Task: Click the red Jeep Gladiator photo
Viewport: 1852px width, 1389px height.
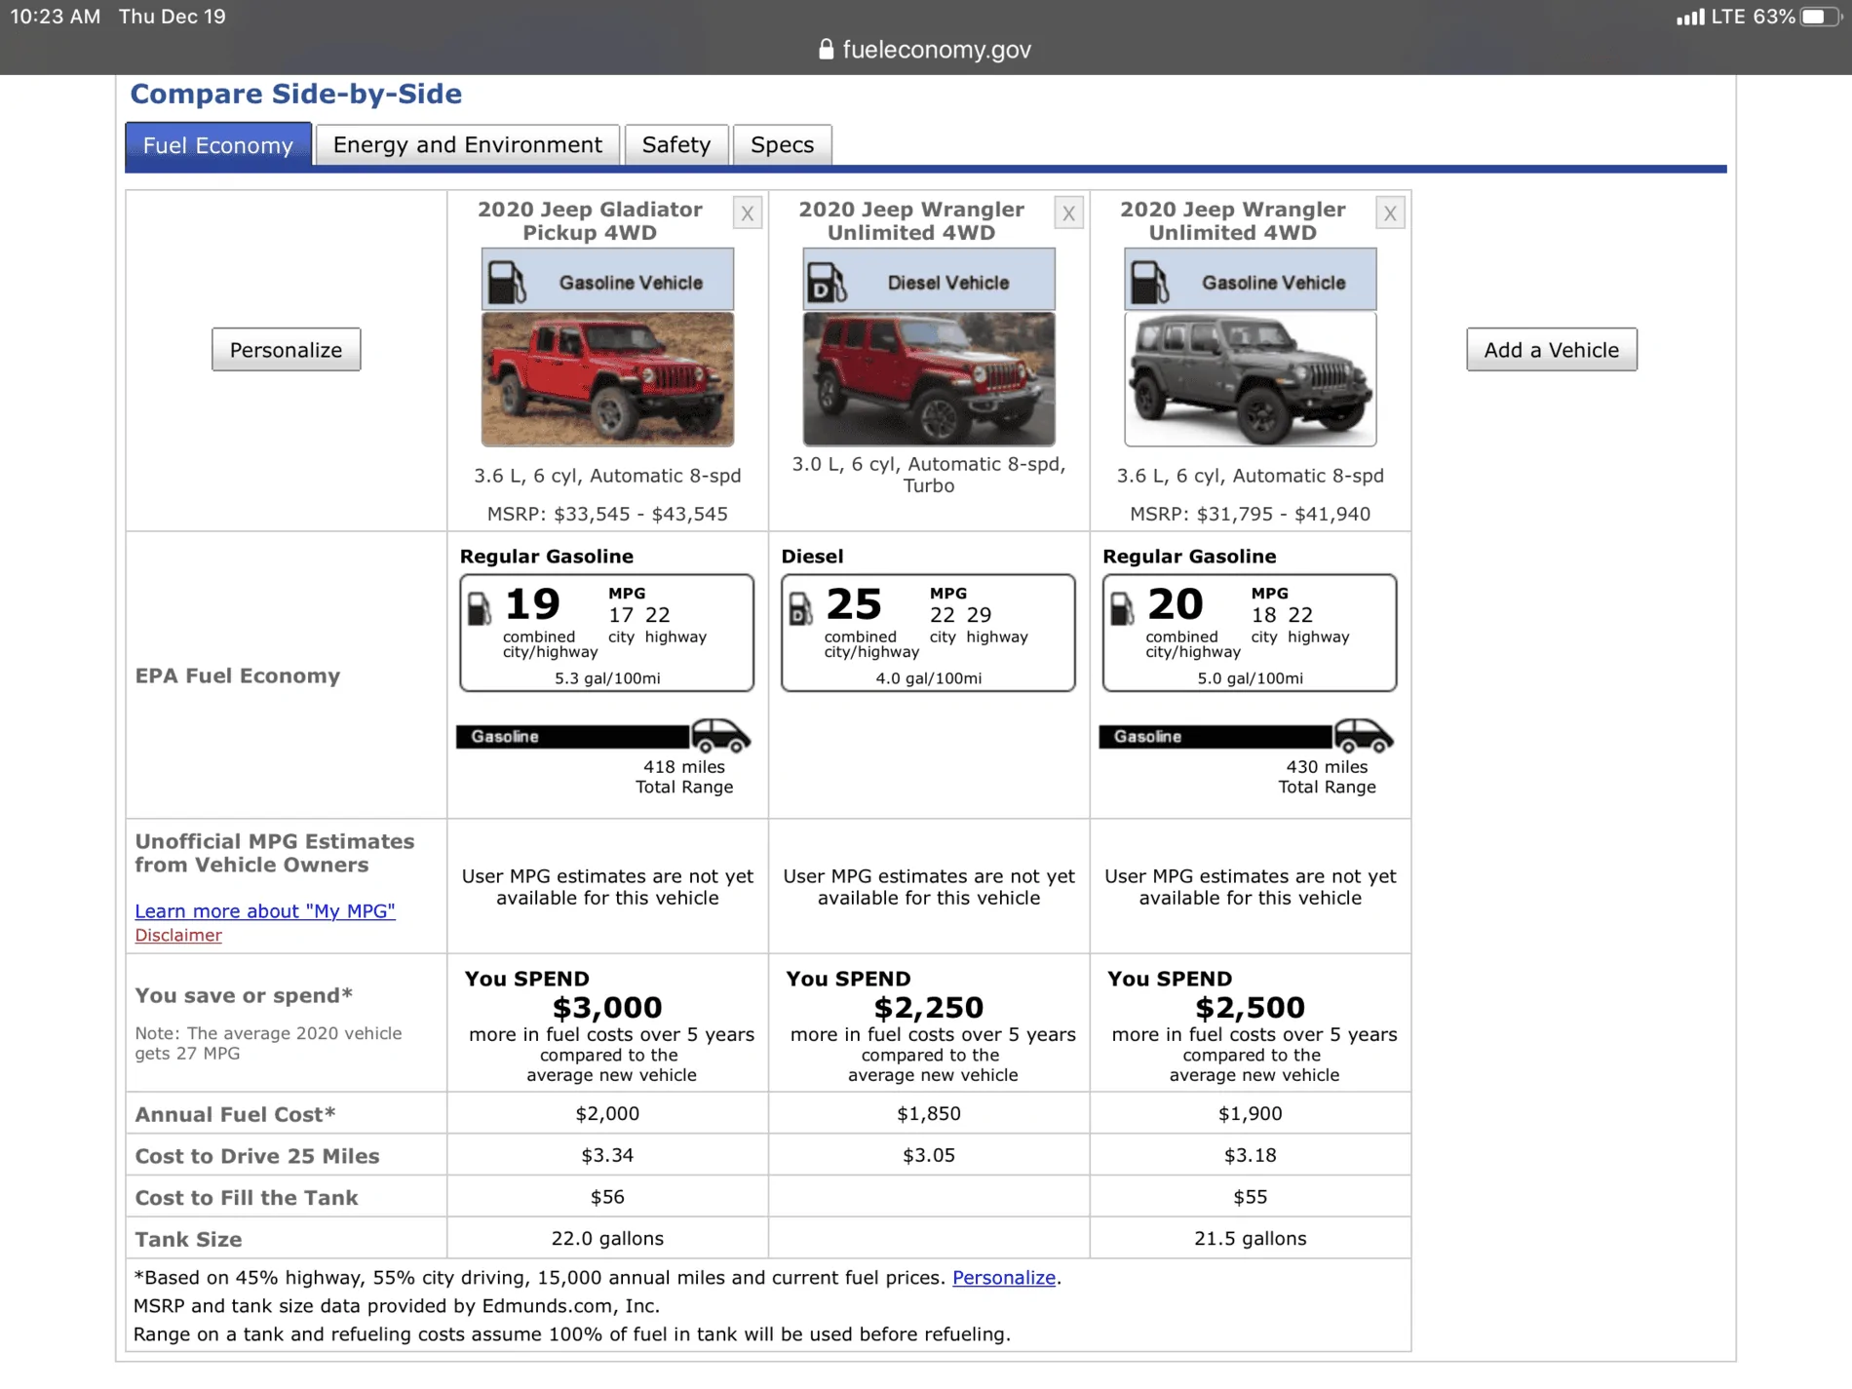Action: [x=607, y=379]
